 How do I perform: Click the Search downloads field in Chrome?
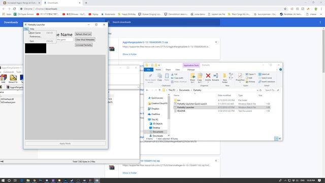click(162, 22)
